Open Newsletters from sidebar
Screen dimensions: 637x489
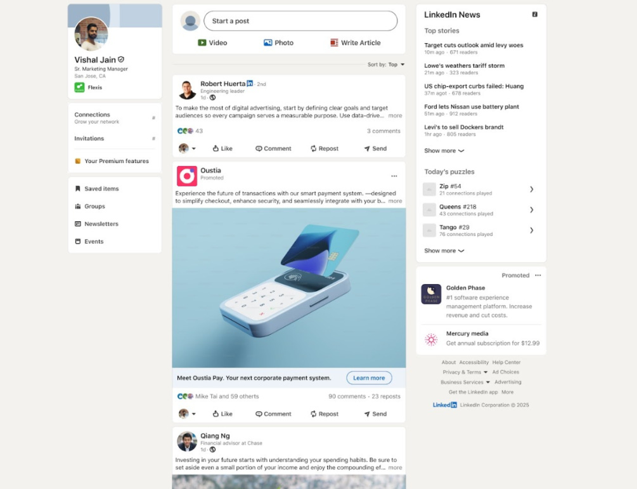click(97, 223)
